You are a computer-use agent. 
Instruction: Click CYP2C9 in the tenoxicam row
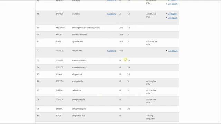[59, 51]
